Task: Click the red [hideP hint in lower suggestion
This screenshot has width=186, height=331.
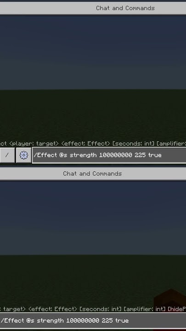Action: (177, 309)
